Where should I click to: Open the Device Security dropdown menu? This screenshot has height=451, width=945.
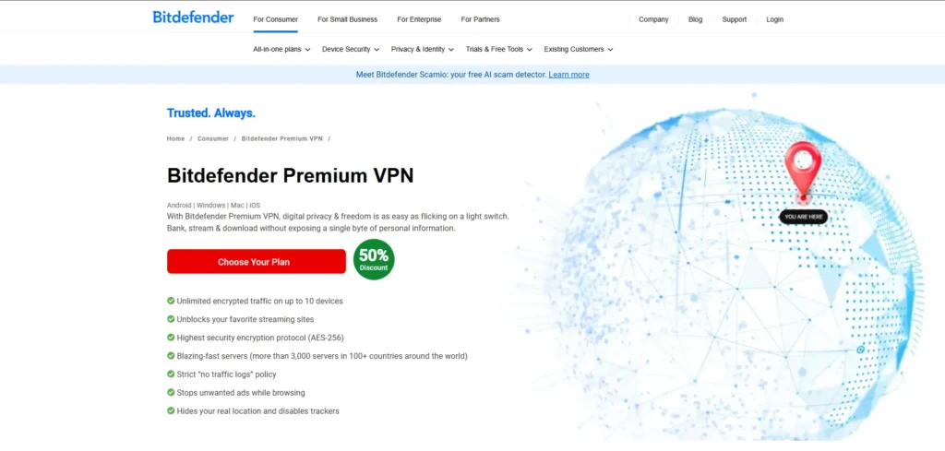[x=351, y=50]
